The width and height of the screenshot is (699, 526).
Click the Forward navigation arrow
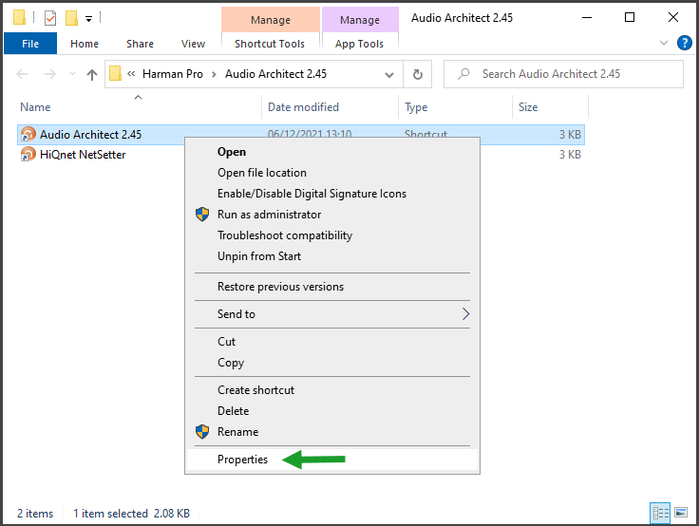[50, 74]
